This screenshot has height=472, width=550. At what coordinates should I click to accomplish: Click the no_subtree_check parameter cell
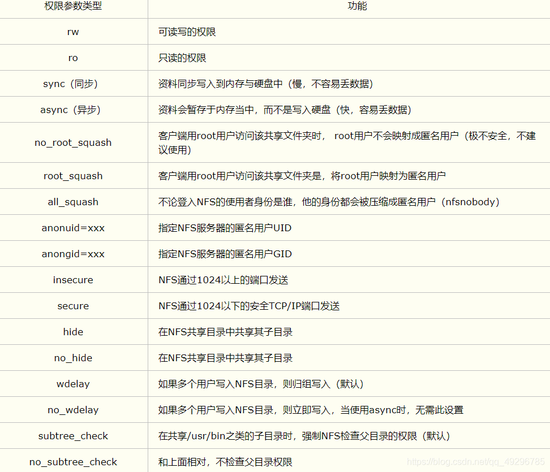(73, 462)
